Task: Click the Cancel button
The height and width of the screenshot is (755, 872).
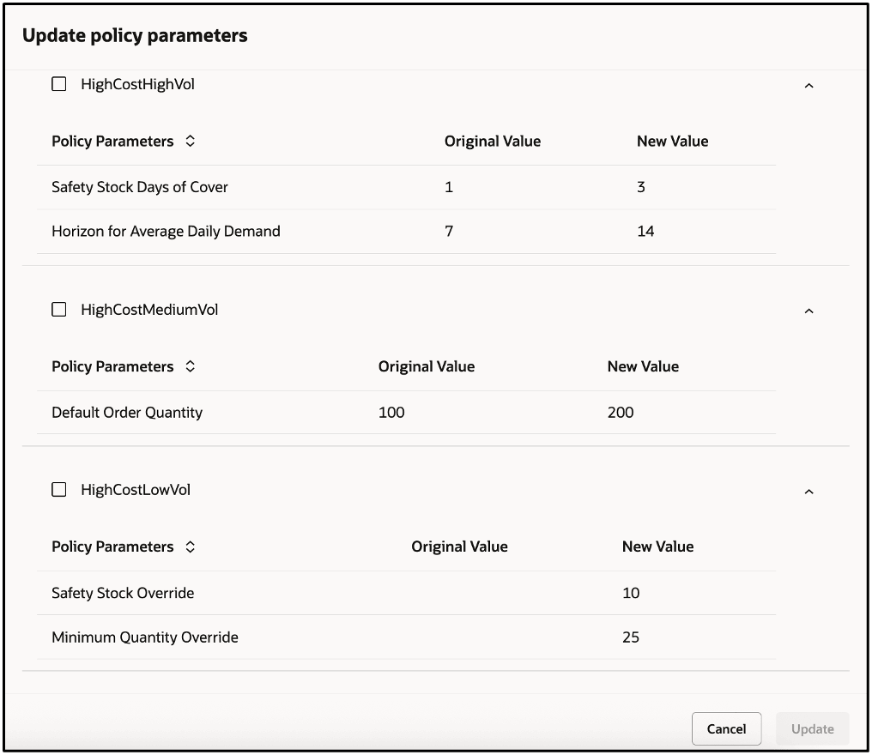Action: click(726, 728)
